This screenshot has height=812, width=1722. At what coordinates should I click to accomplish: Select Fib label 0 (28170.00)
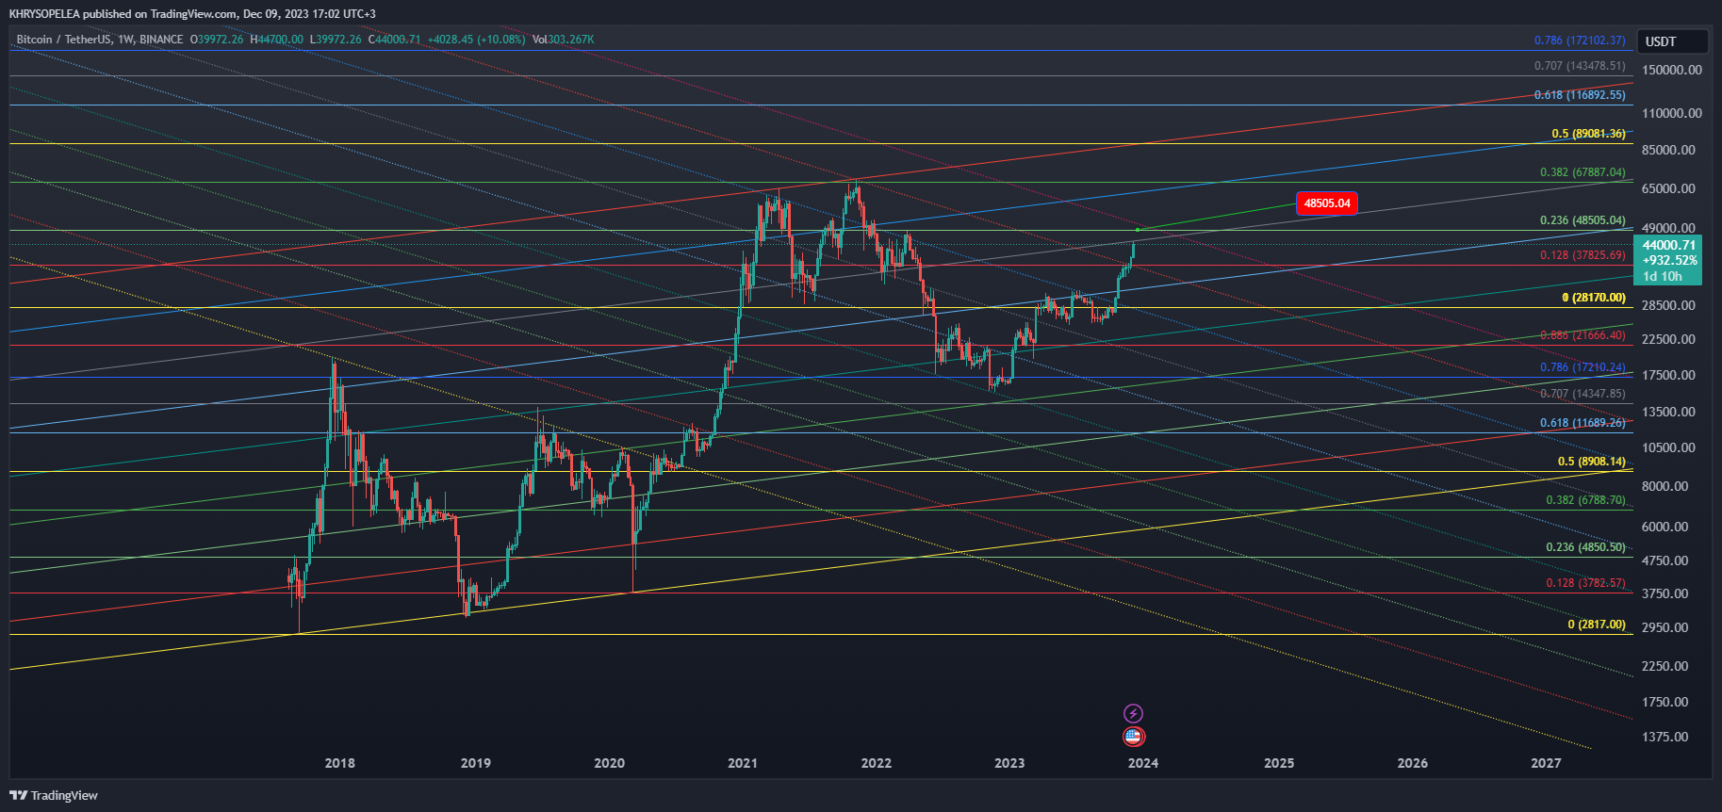tap(1593, 298)
